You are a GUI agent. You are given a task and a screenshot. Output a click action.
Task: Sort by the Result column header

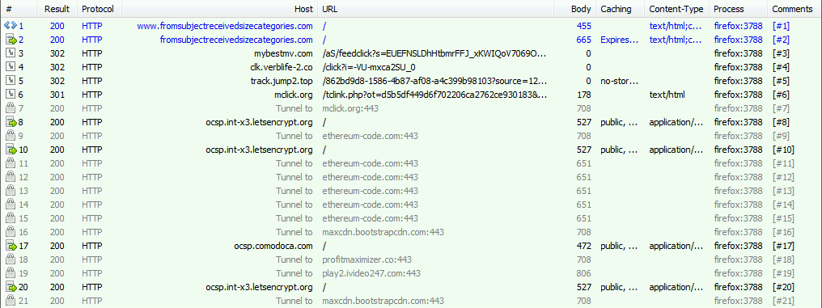[x=57, y=9]
